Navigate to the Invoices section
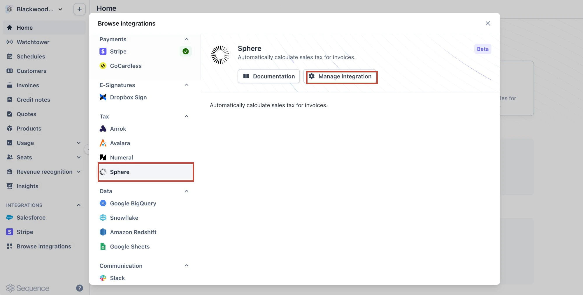This screenshot has height=295, width=583. [x=28, y=85]
